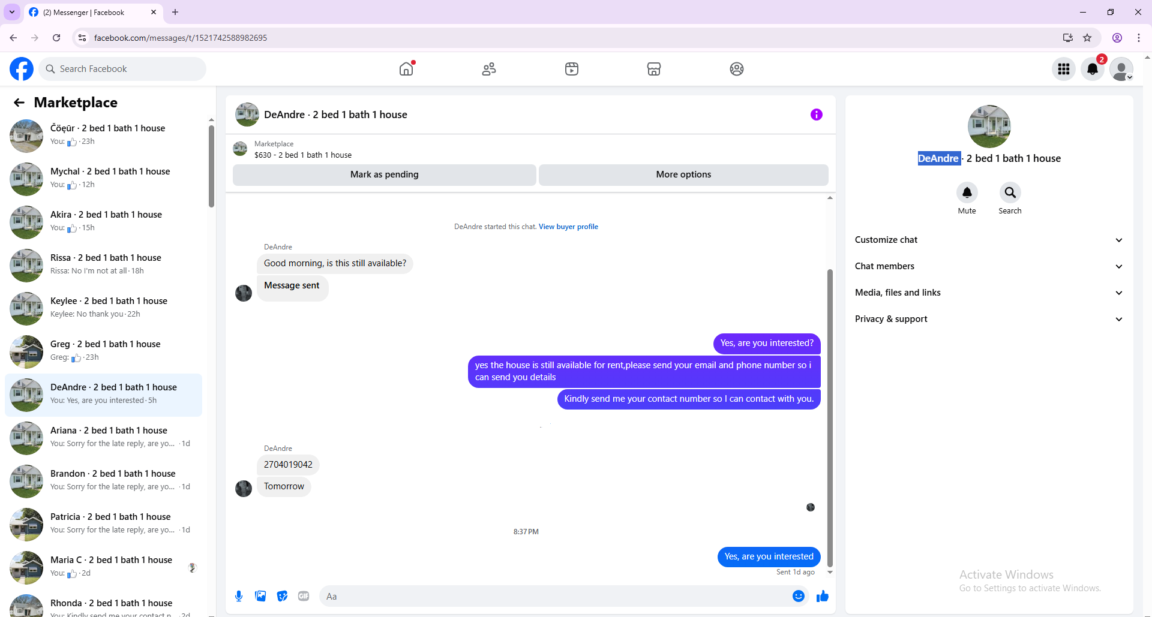Click DeAndre's house avatar in chat header
Screen dimensions: 1152x617
(247, 115)
